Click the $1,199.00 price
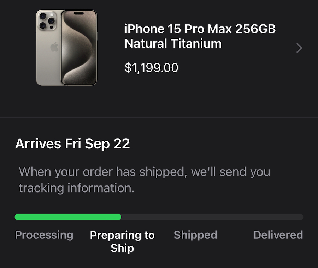Image resolution: width=318 pixels, height=268 pixels. (x=152, y=68)
